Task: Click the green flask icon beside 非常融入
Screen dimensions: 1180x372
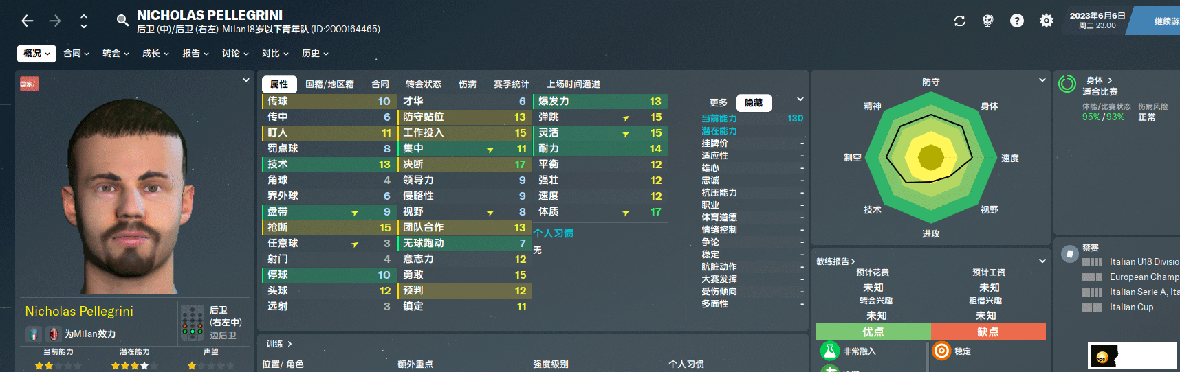Action: tap(830, 351)
